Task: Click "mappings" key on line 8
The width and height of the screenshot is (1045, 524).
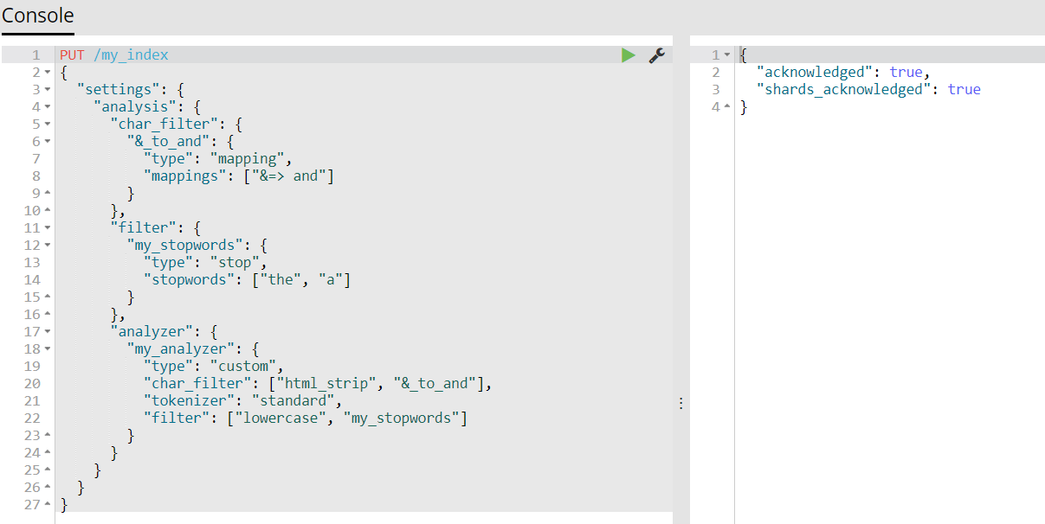Action: pyautogui.click(x=187, y=176)
